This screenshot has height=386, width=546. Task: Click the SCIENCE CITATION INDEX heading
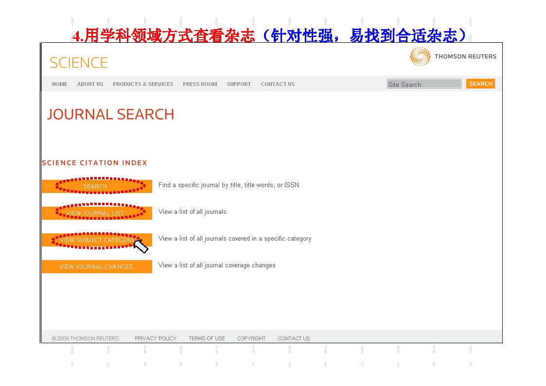pyautogui.click(x=94, y=163)
